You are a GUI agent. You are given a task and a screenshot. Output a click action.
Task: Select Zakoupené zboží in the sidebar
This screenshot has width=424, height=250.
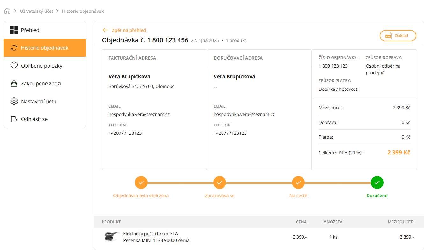[41, 83]
